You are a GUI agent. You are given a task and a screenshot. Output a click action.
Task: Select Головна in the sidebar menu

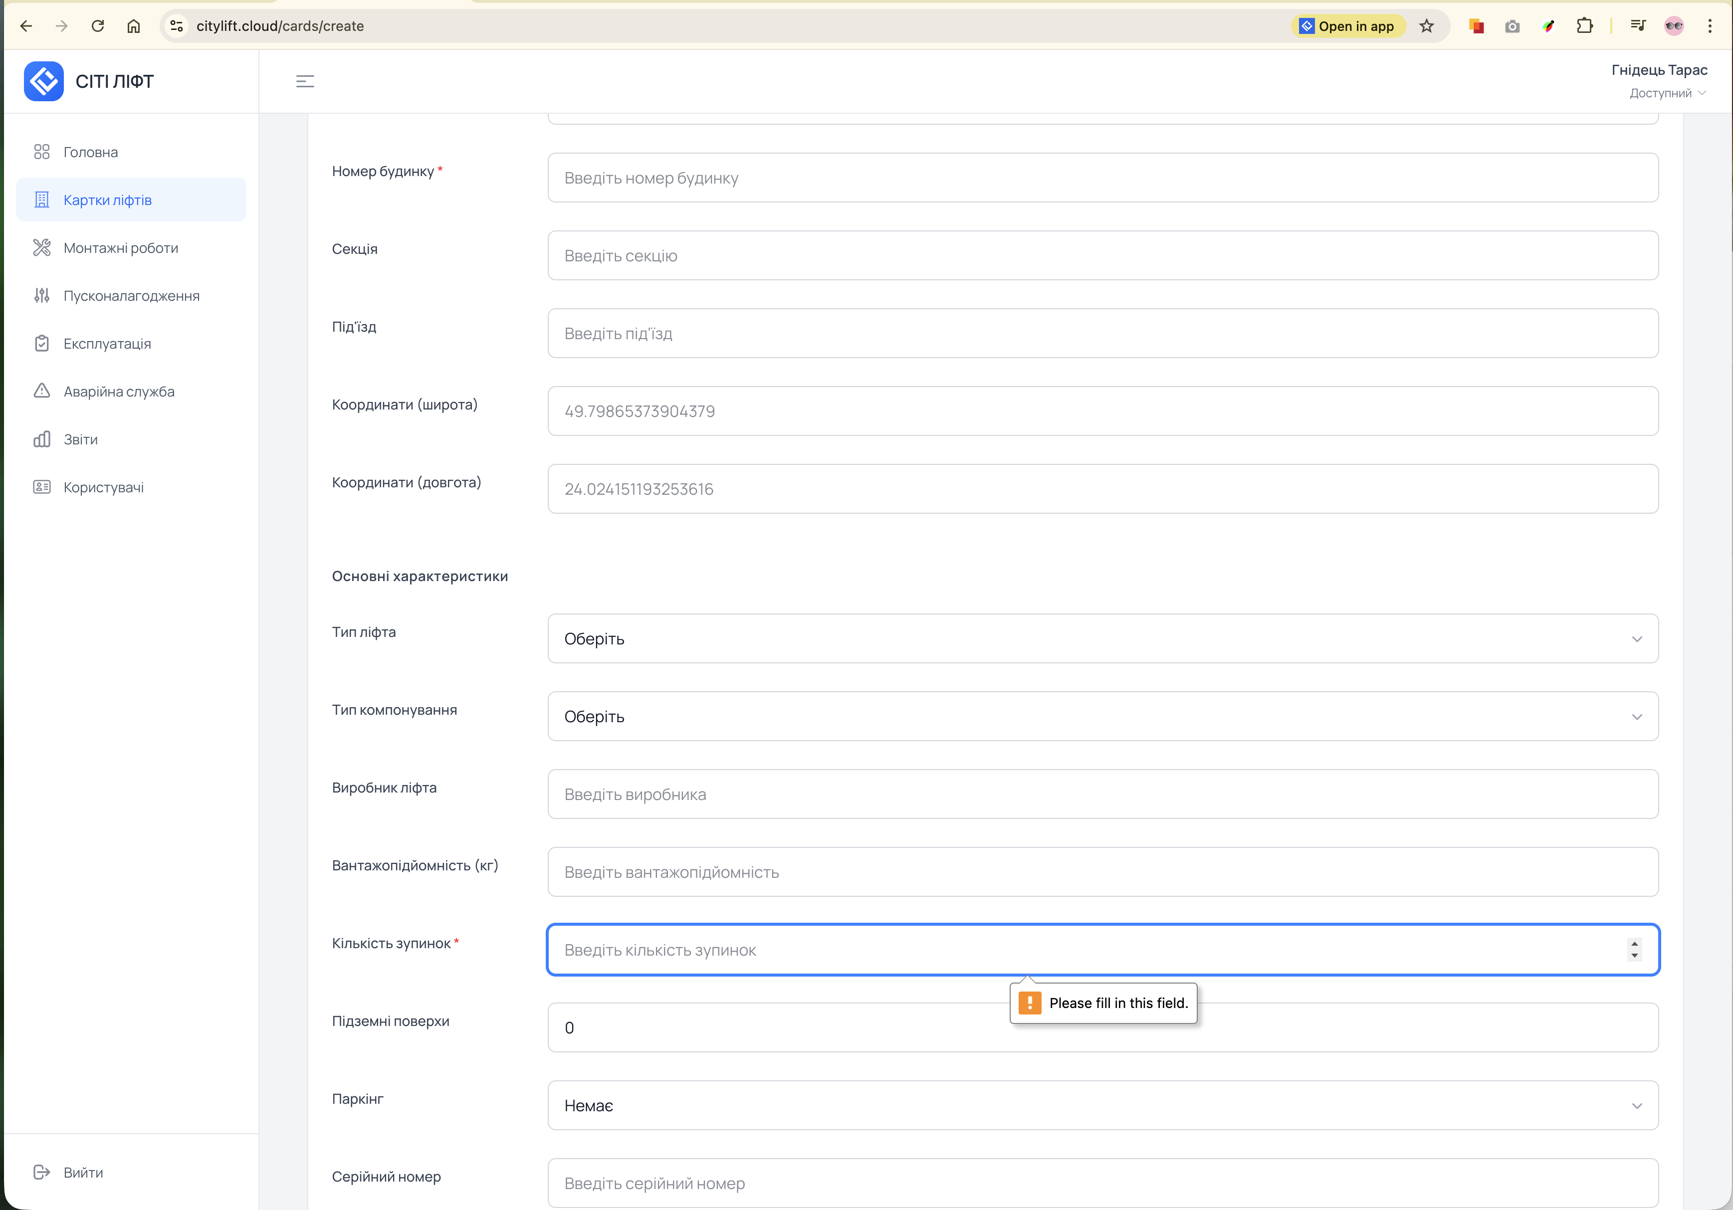tap(91, 153)
